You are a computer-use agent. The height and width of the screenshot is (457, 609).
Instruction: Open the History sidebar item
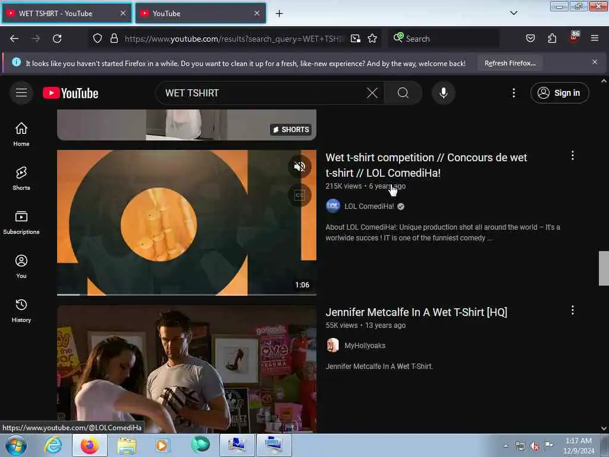pyautogui.click(x=21, y=311)
